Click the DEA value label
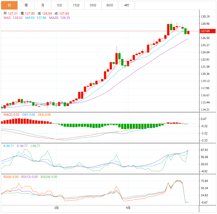Viewport: 217px width, 214px height. 44,115
